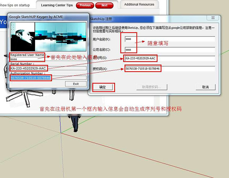This screenshot has width=229, height=178.
Task: Click the greyed 取得授权码... button
Action: 152,87
